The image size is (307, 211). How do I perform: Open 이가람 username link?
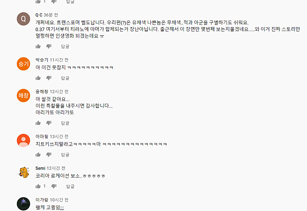click(x=42, y=200)
